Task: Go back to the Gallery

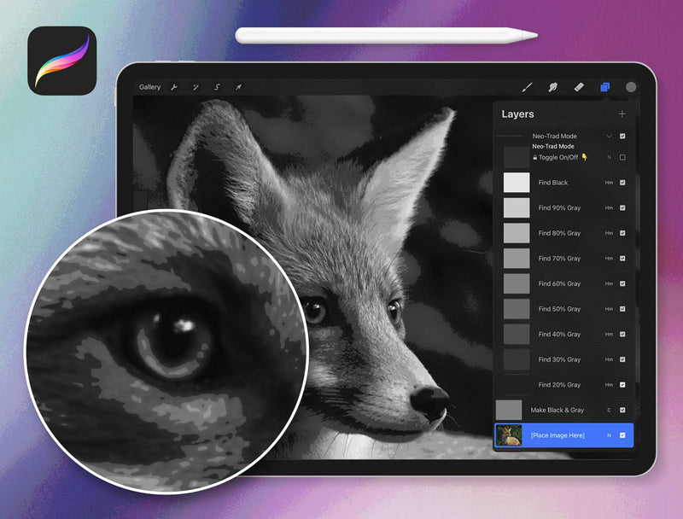Action: (149, 87)
